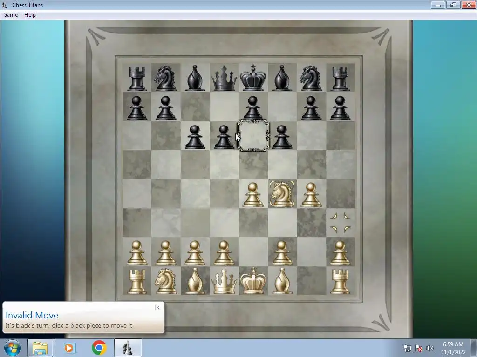Click the white pawn on c2
The image size is (477, 357).
(x=195, y=253)
